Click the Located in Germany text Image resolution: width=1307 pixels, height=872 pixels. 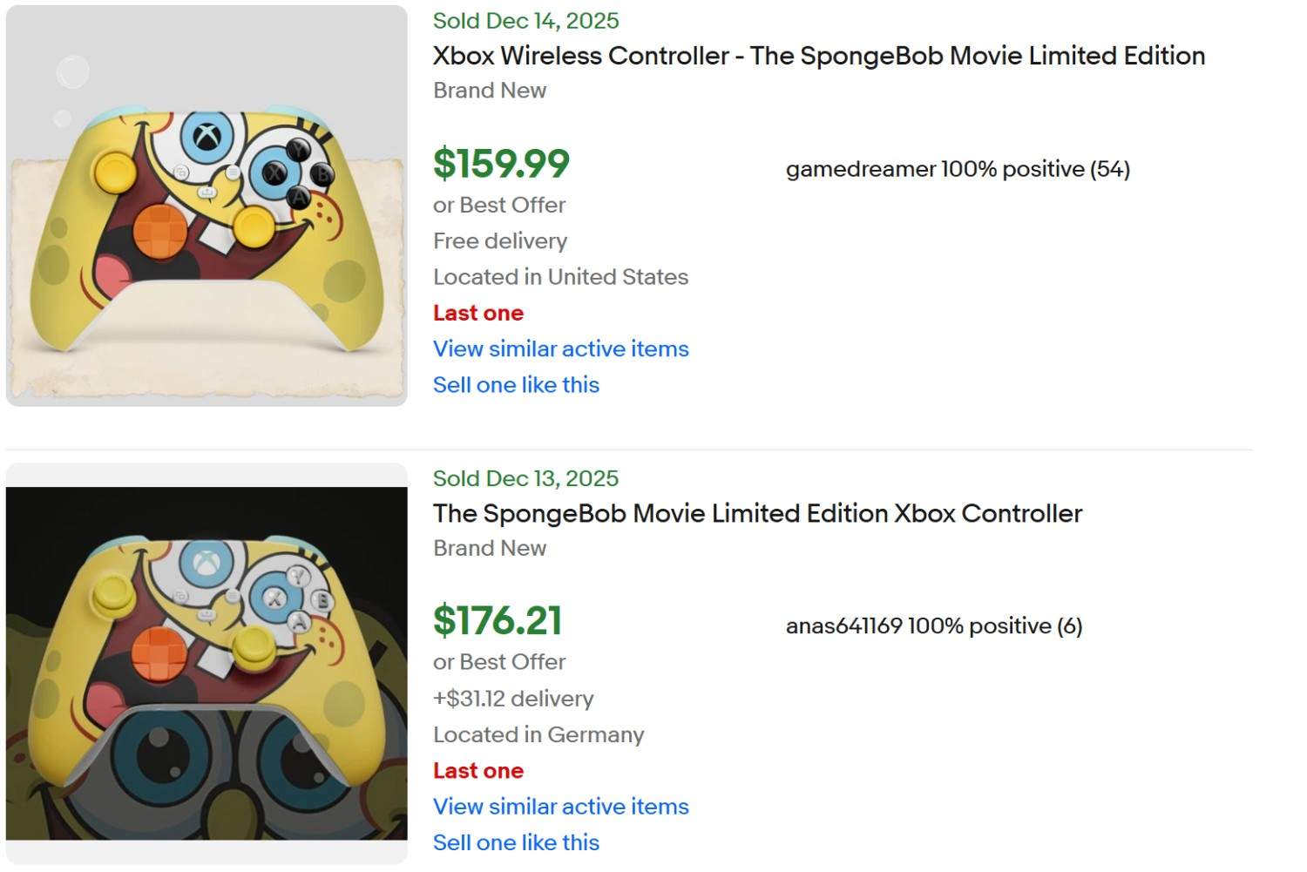(x=538, y=734)
